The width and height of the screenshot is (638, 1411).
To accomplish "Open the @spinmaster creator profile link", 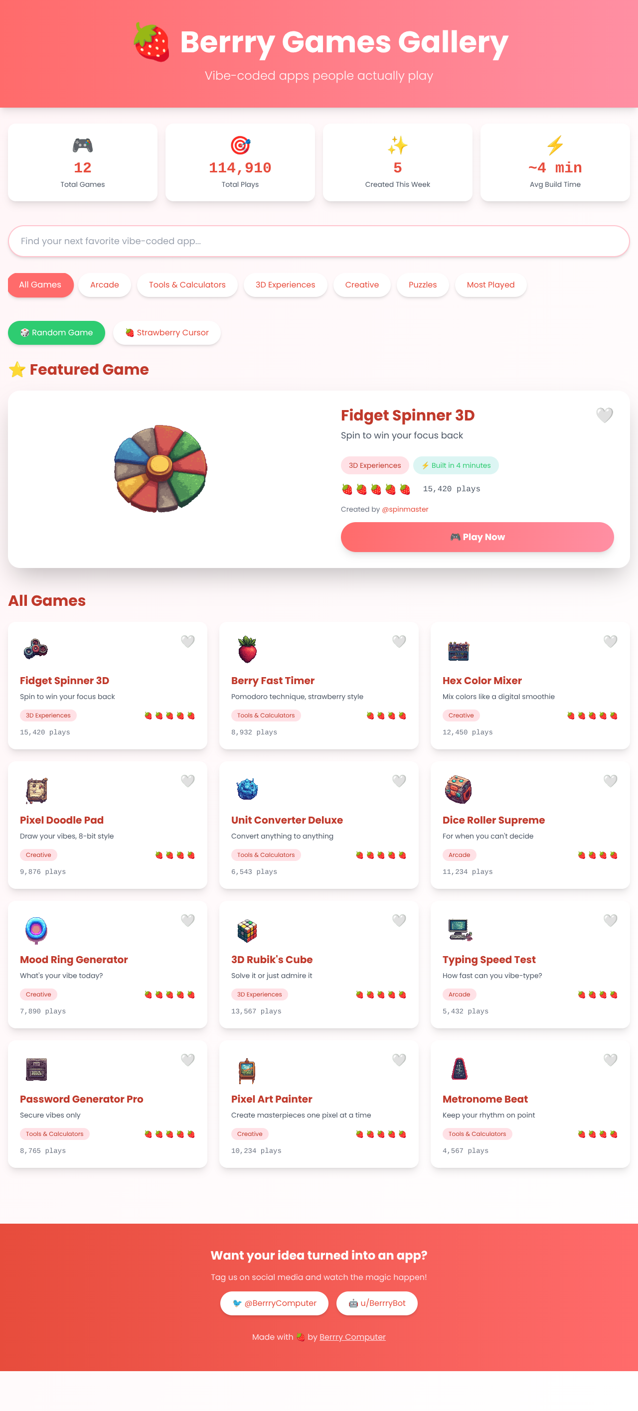I will tap(405, 509).
